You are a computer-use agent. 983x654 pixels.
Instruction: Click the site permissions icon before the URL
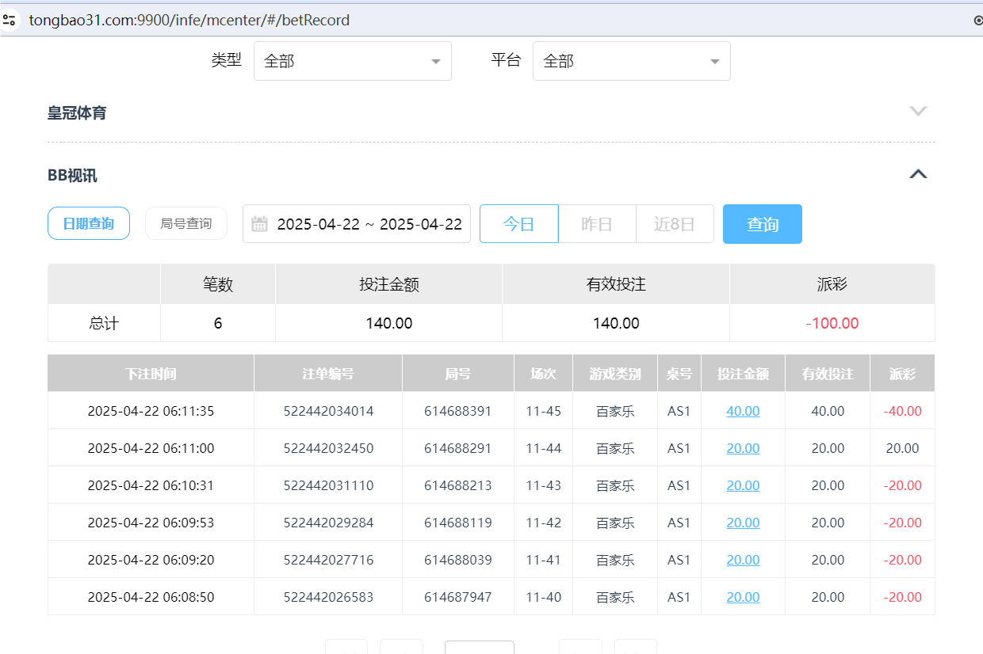tap(10, 20)
